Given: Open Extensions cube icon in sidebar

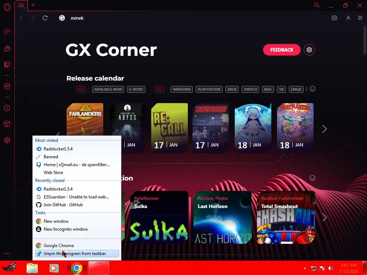Looking at the screenshot, I should 7,124.
